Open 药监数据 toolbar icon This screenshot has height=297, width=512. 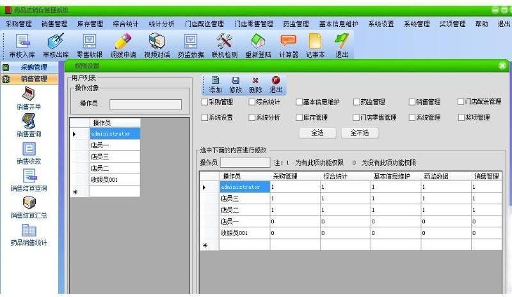(191, 45)
